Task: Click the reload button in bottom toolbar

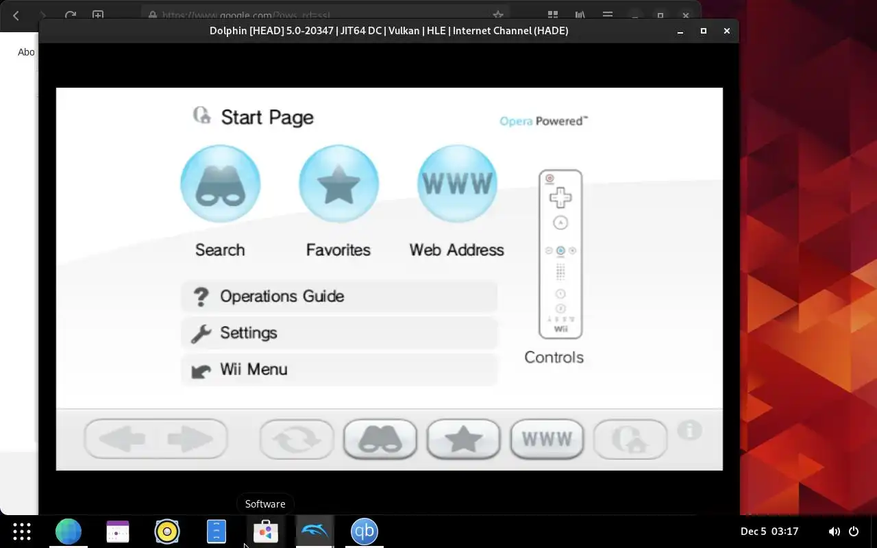Action: pos(297,439)
